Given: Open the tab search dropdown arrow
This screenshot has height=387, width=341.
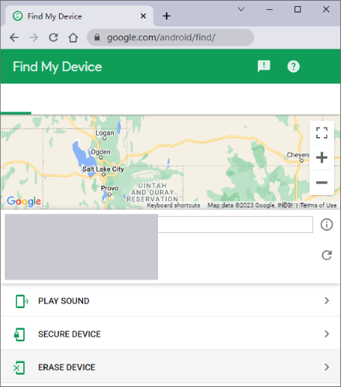Looking at the screenshot, I should click(241, 9).
